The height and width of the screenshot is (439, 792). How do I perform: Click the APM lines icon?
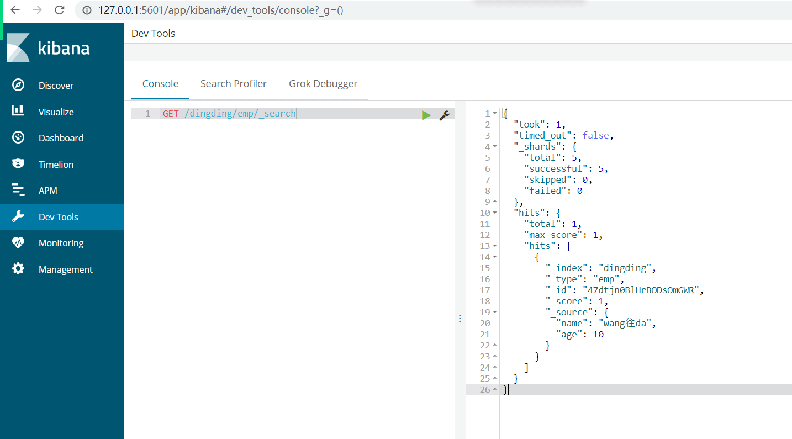click(18, 190)
